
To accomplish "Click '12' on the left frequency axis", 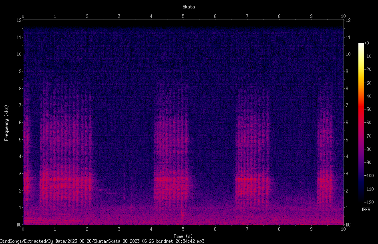I will (19, 20).
